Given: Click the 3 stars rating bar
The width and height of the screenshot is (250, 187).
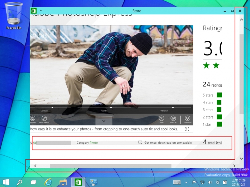Looking at the screenshot, I should point(219,109).
